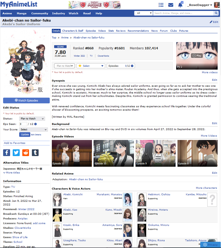Open the Community menu
The width and height of the screenshot is (221, 248).
(40, 13)
